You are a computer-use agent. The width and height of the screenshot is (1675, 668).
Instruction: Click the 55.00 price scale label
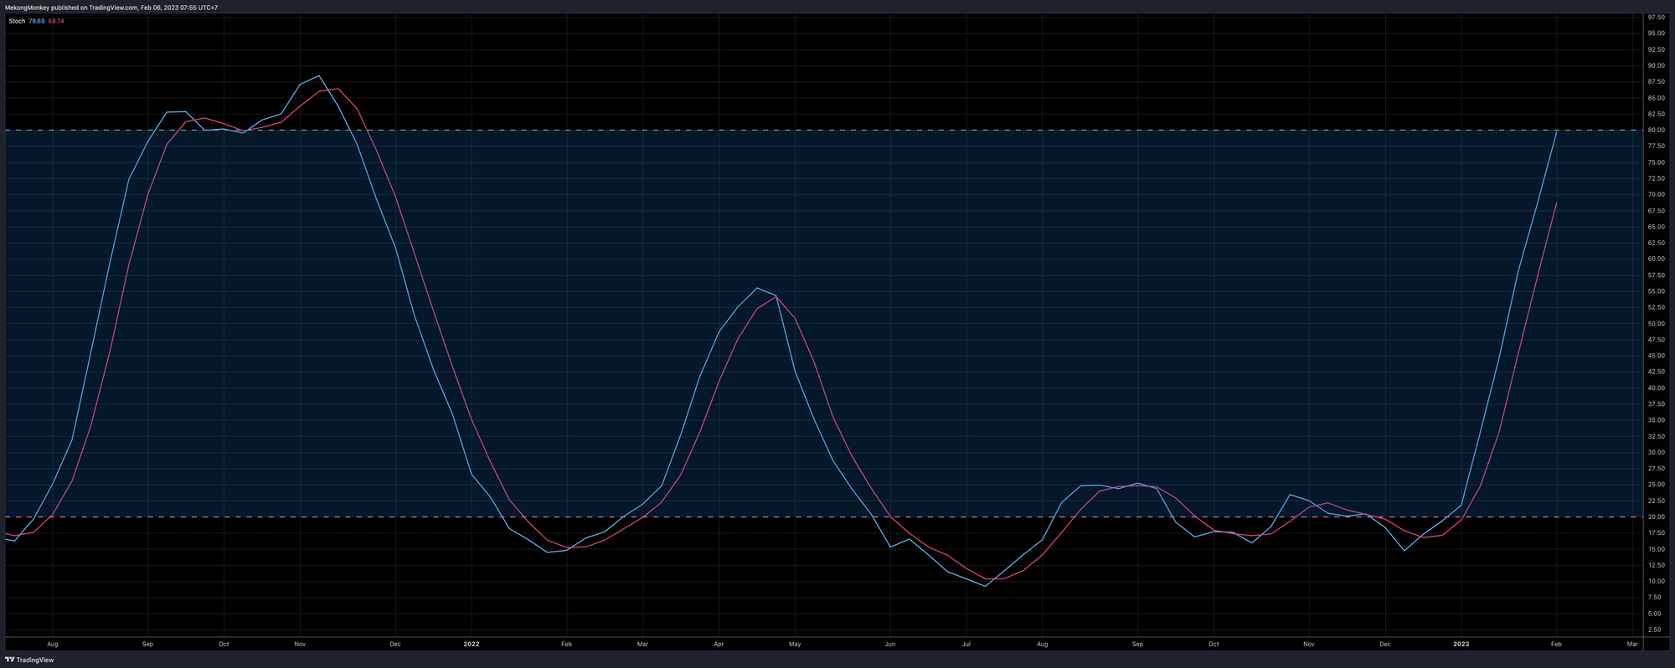click(1656, 291)
